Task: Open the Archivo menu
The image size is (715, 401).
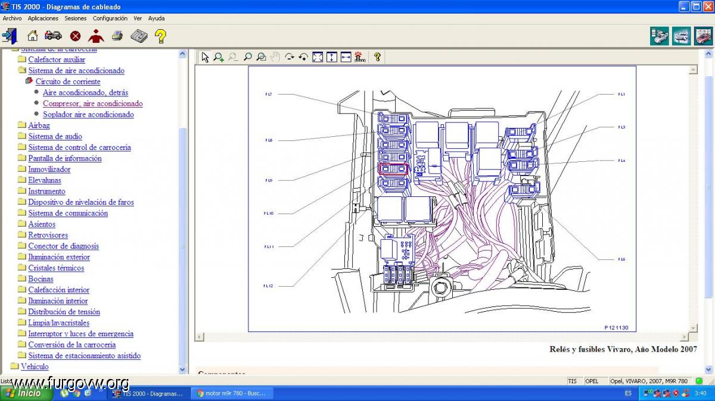Action: tap(12, 18)
